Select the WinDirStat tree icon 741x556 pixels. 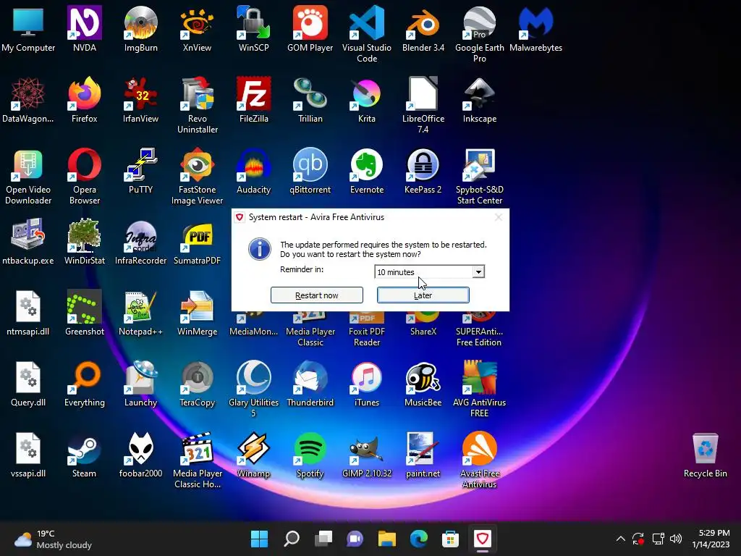pyautogui.click(x=85, y=242)
